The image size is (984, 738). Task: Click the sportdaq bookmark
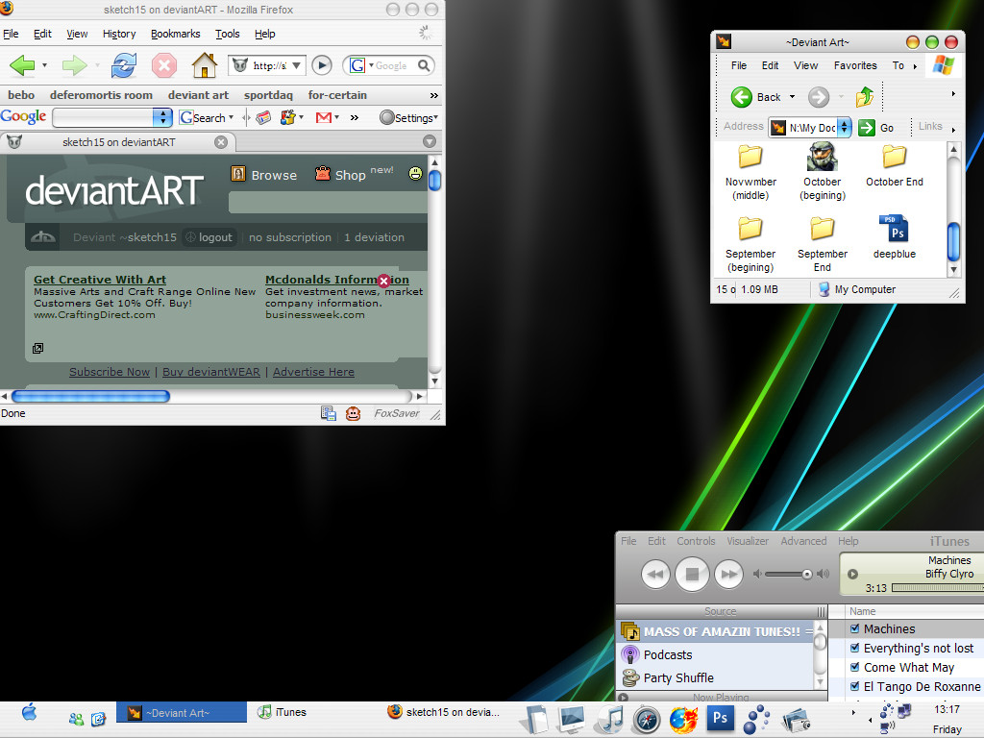pyautogui.click(x=268, y=95)
